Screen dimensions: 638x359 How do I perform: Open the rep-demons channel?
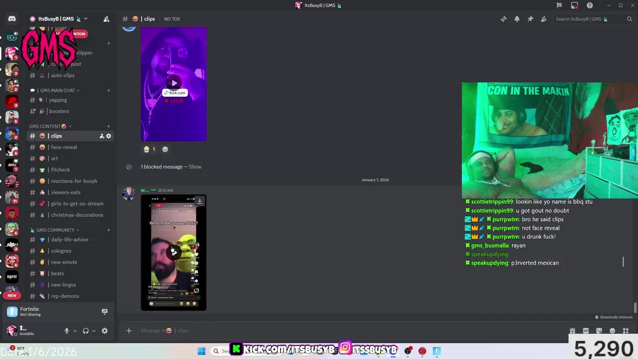pyautogui.click(x=70, y=296)
